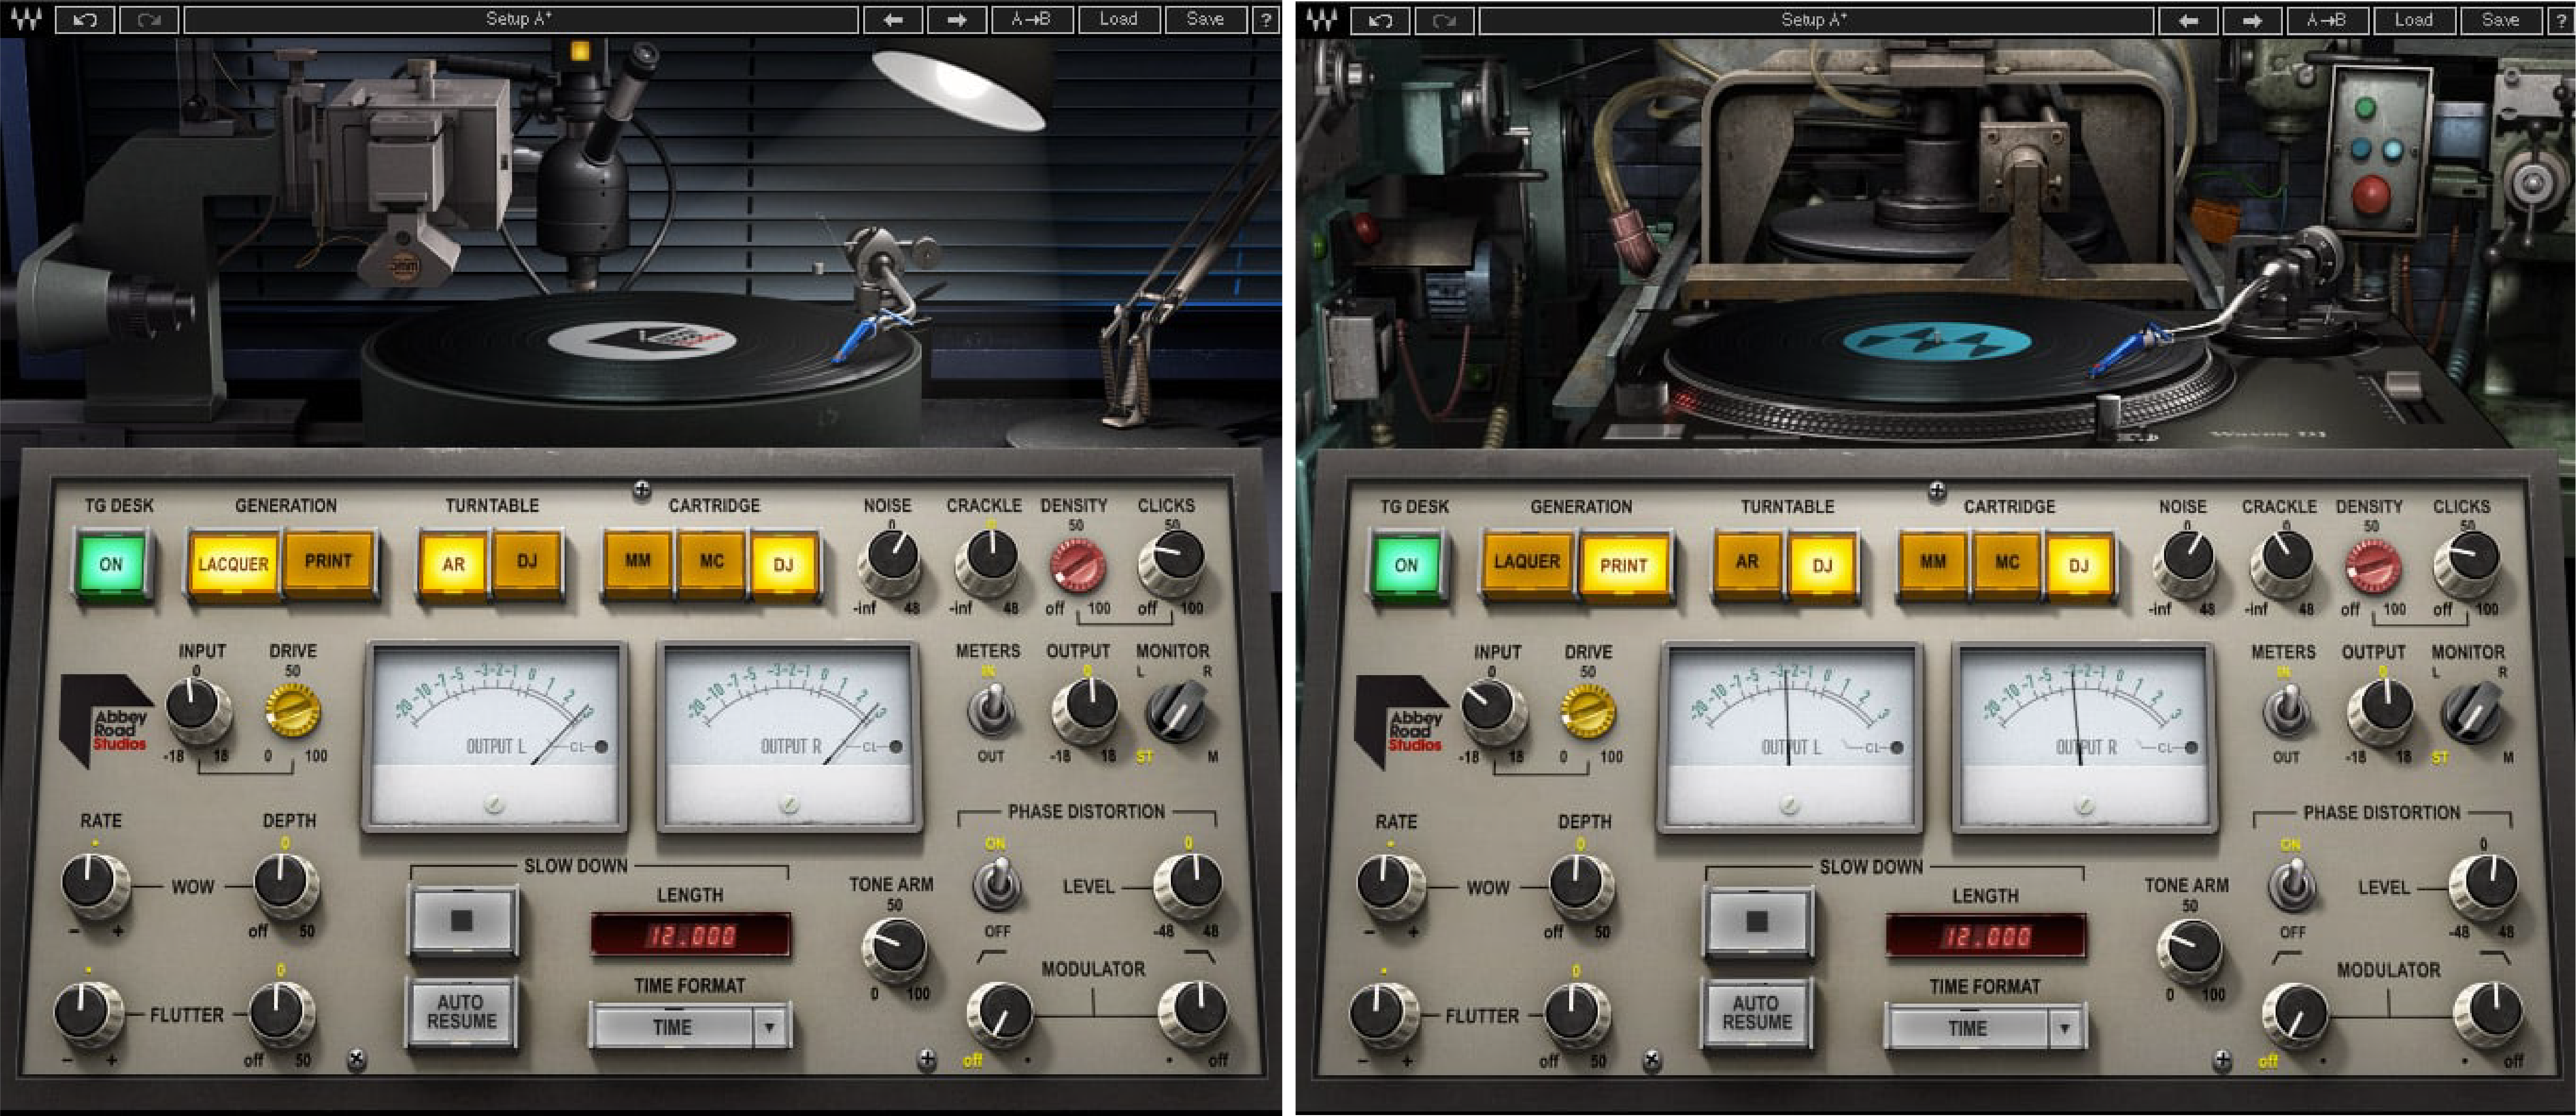This screenshot has height=1116, width=2576.
Task: Click Load in left plugin toolbar
Action: 1119,19
